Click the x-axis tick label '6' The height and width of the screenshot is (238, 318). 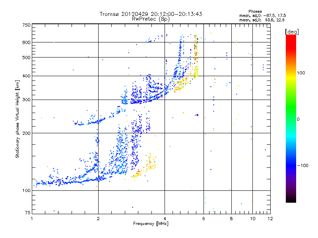[x=204, y=219]
